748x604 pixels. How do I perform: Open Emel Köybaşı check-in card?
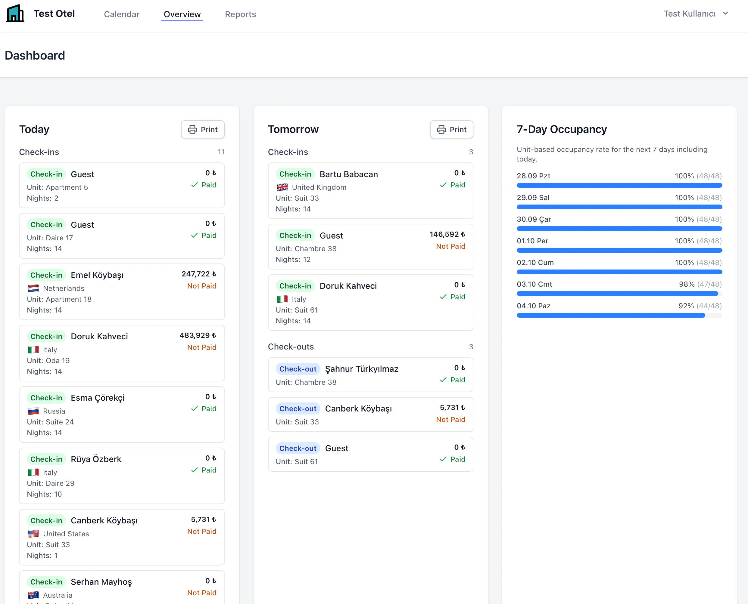(x=122, y=292)
